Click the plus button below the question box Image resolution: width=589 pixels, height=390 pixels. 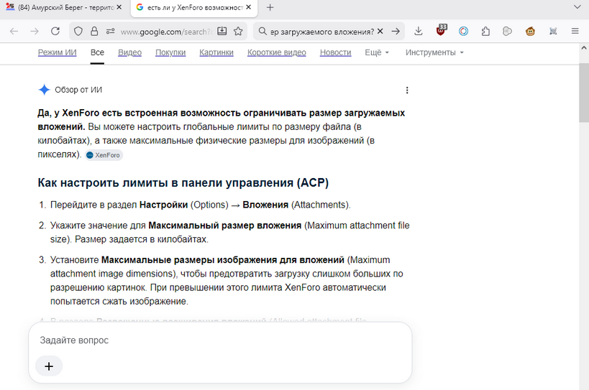pyautogui.click(x=49, y=366)
